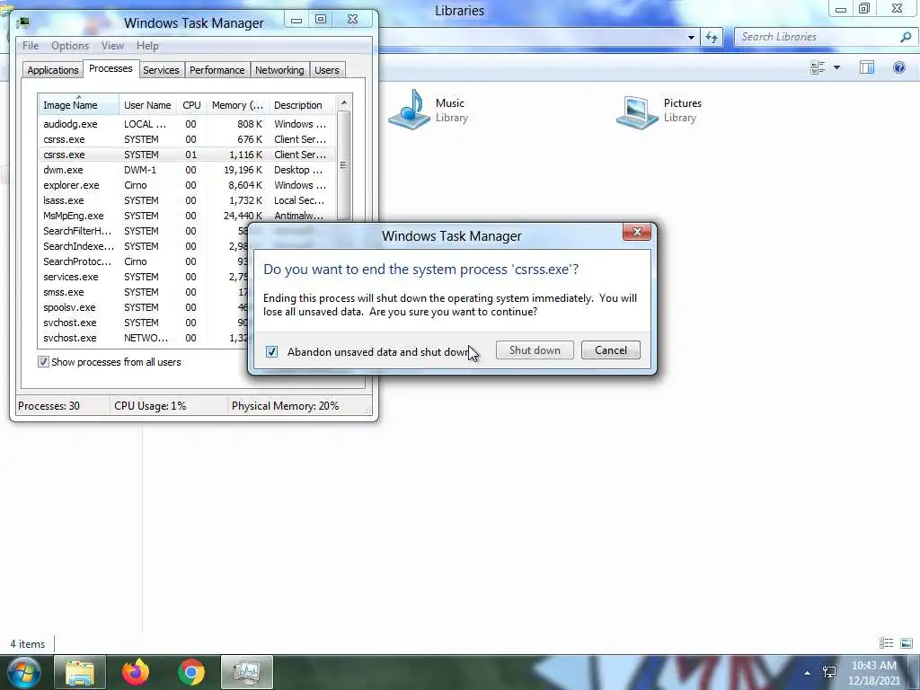Open the clock showing 10:43 AM
Screen dimensions: 920x690
coord(873,673)
